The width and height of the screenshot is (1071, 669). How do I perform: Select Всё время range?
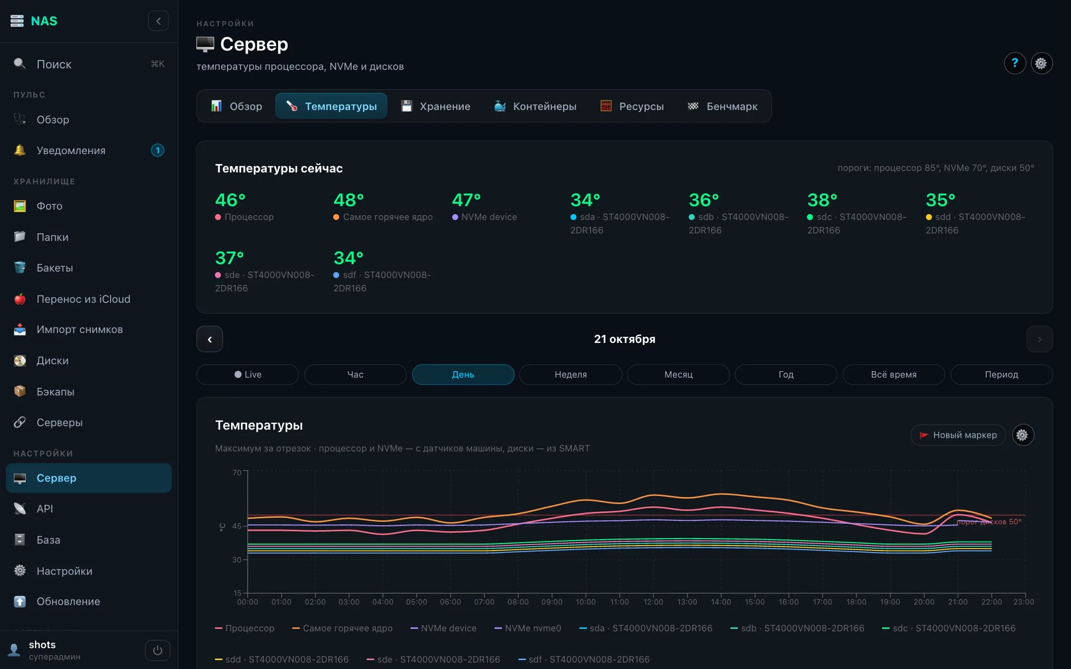point(893,375)
